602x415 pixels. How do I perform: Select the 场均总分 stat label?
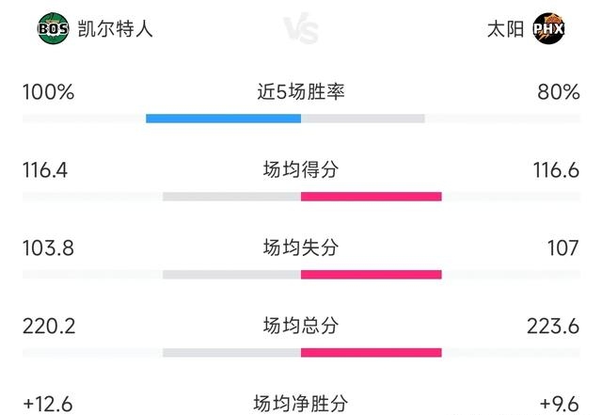[301, 327]
